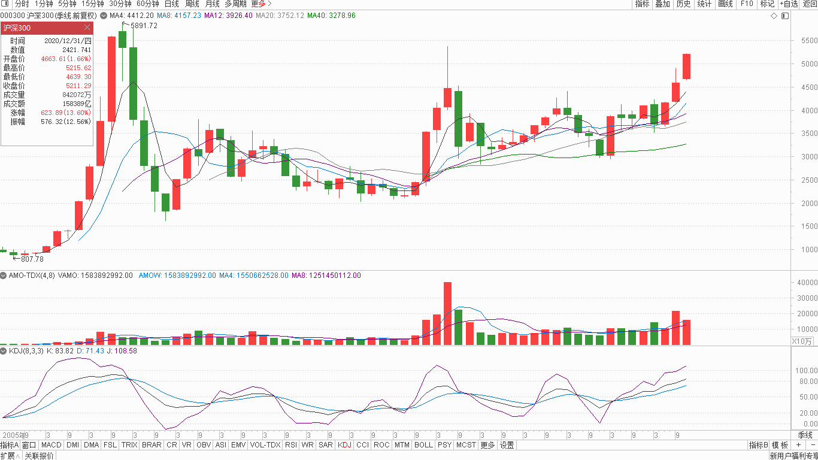Open the 模板 template menu

point(780,445)
